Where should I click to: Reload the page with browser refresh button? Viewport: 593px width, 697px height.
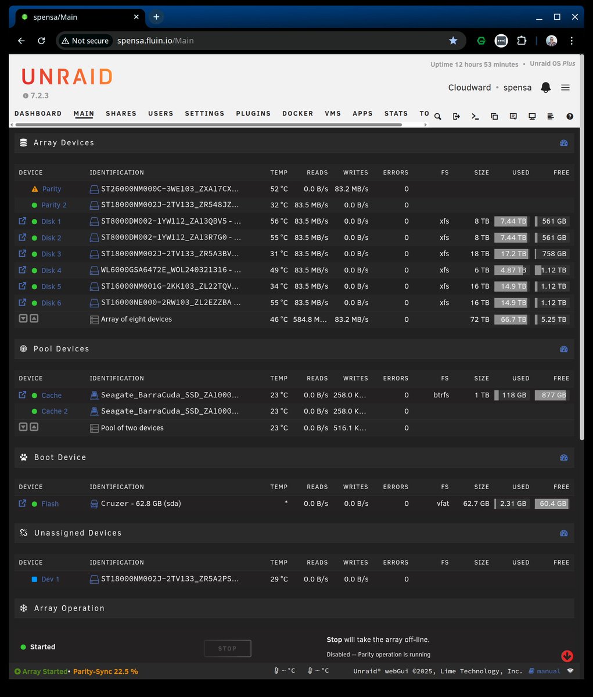(41, 41)
